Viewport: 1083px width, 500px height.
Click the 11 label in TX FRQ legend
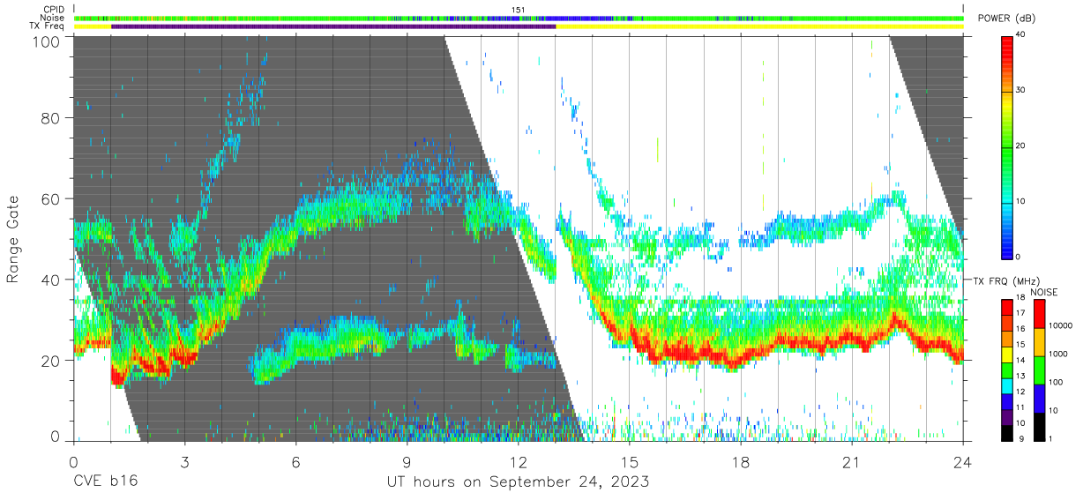[x=1021, y=407]
